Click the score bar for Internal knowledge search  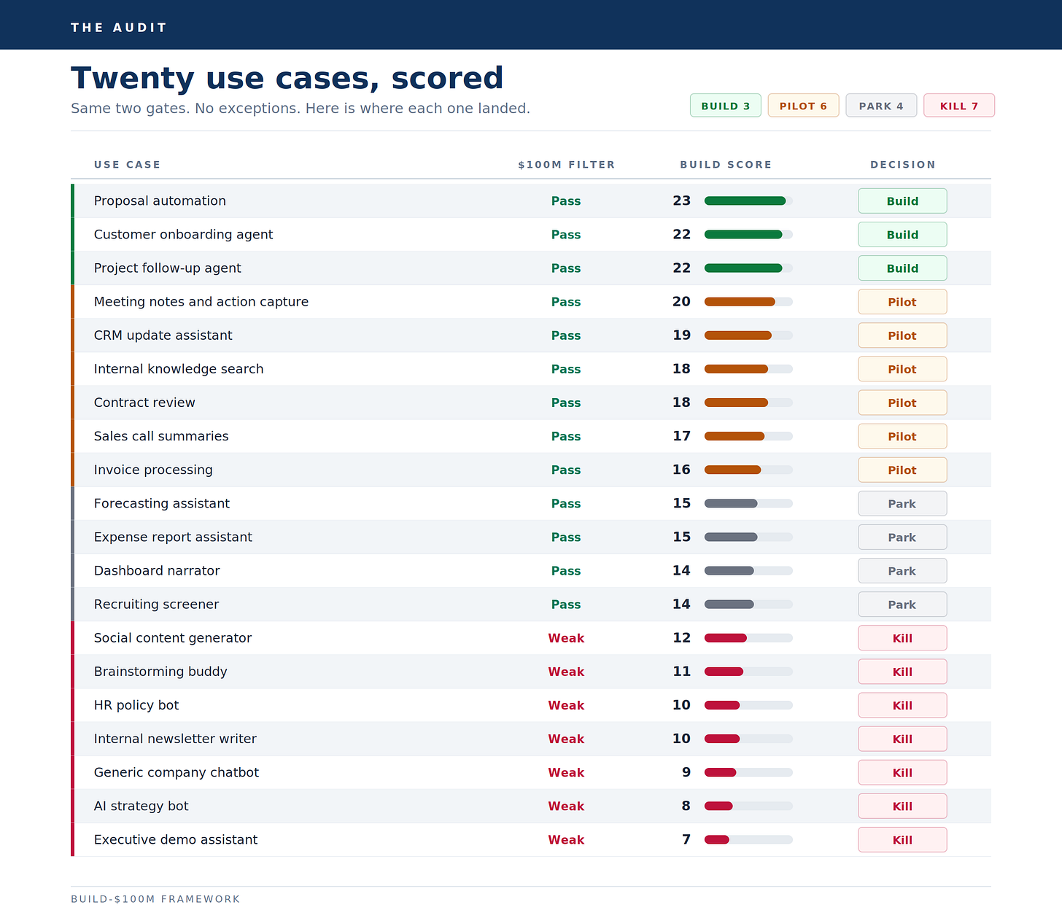click(x=748, y=369)
